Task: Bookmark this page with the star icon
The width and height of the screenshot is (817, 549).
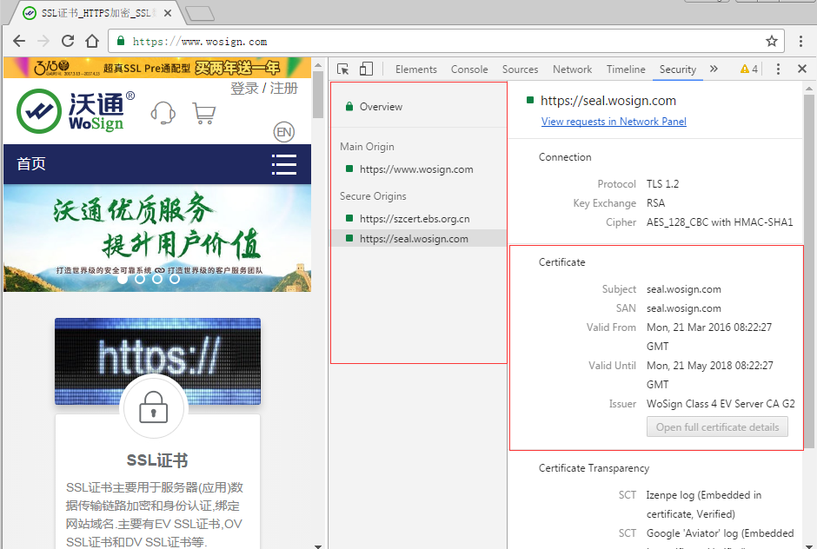Action: click(x=771, y=41)
